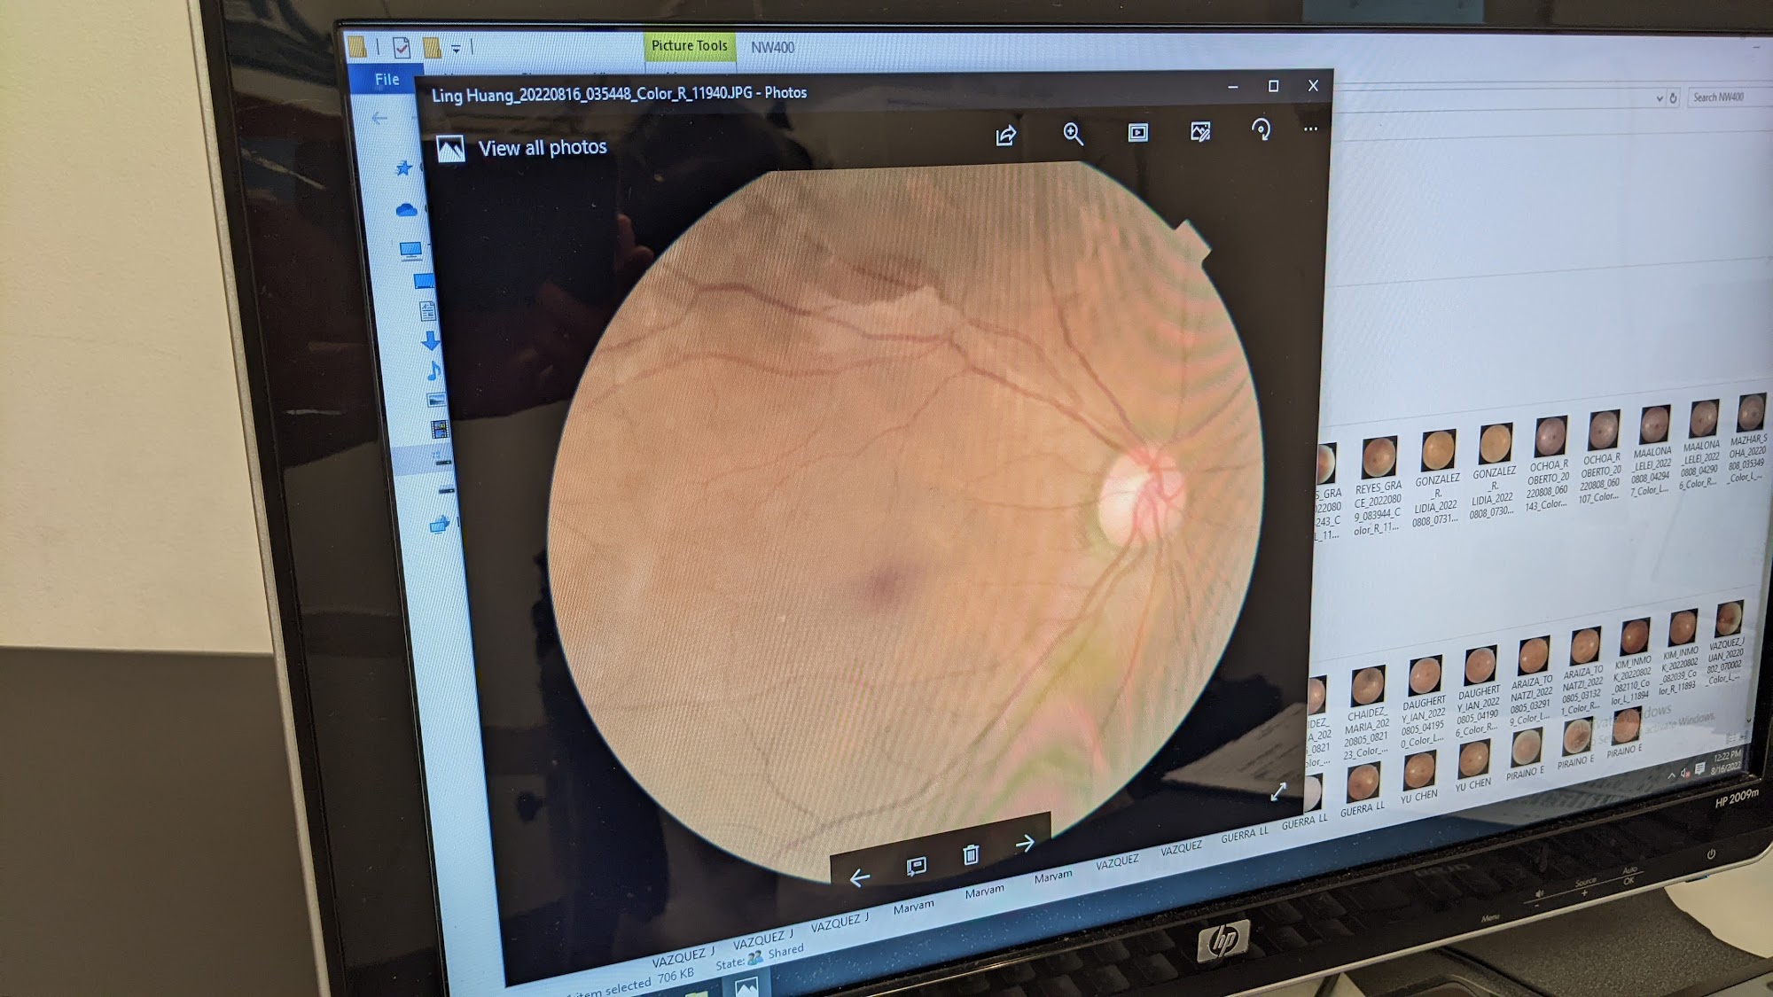Image resolution: width=1773 pixels, height=997 pixels.
Task: Open Documents page icon in sidebar
Action: (427, 310)
